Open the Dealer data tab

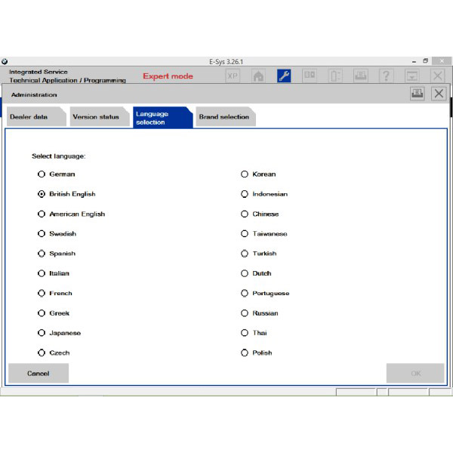30,117
